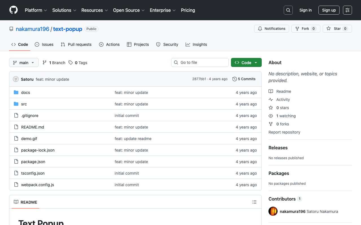Click the Go to file search field
This screenshot has width=361, height=225.
(x=200, y=62)
